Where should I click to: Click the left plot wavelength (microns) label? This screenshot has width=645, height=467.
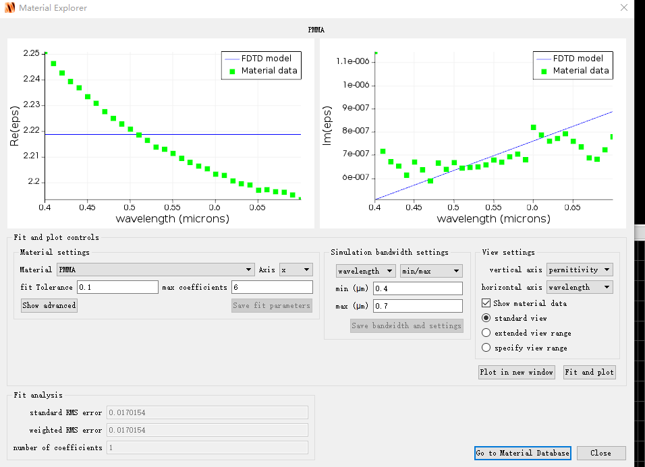click(172, 218)
